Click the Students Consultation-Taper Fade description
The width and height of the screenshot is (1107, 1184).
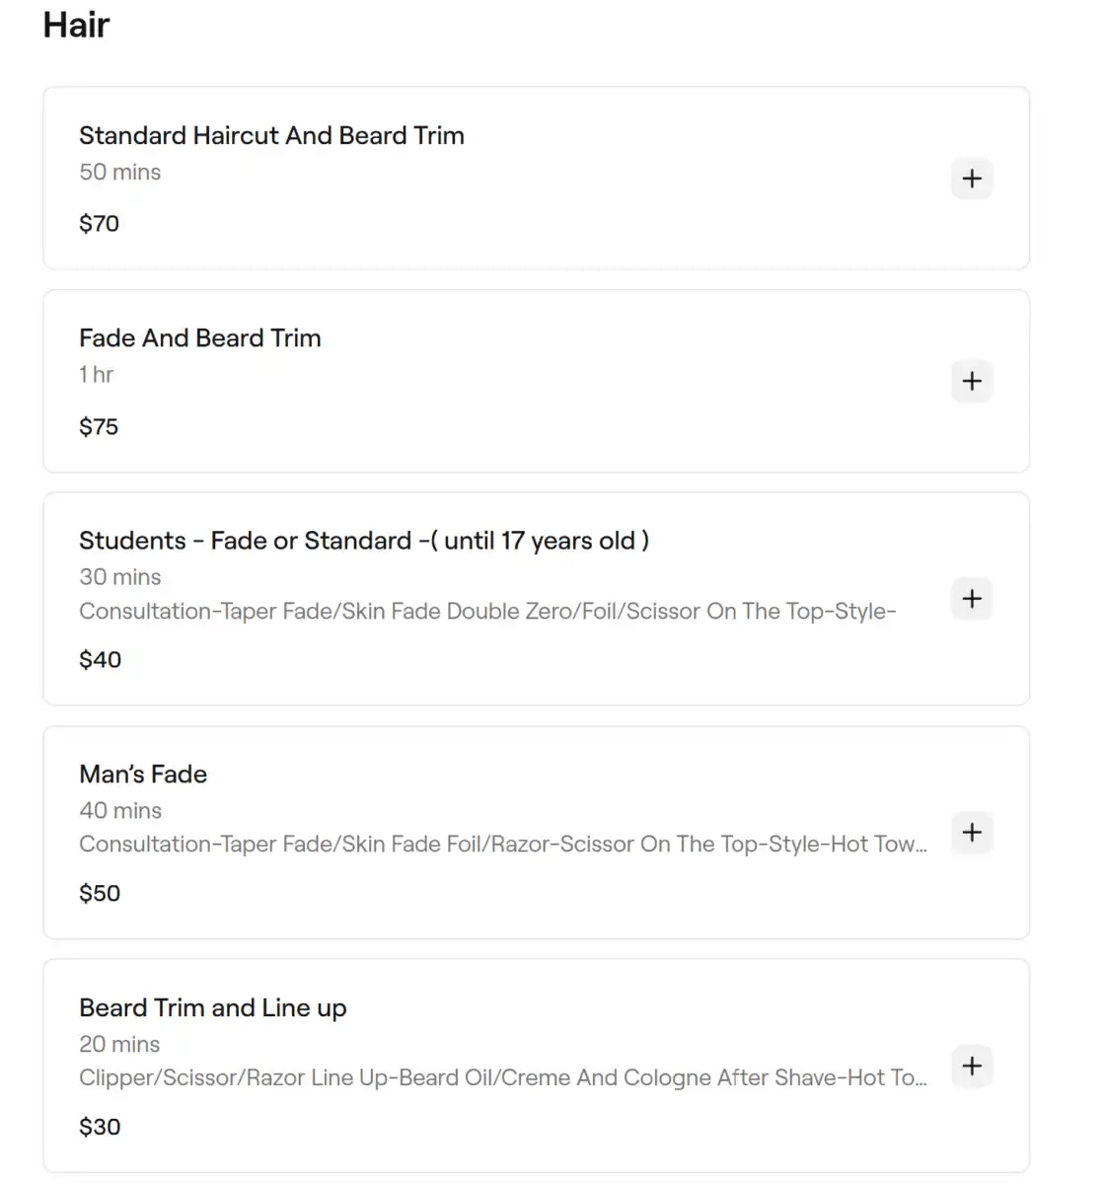pos(487,612)
